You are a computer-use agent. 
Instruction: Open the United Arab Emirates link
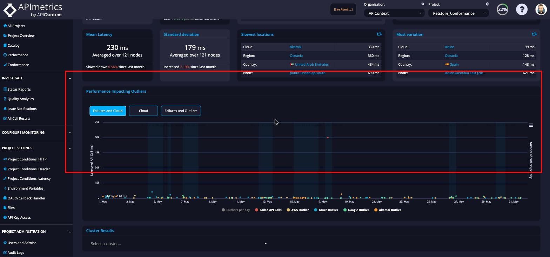(312, 65)
